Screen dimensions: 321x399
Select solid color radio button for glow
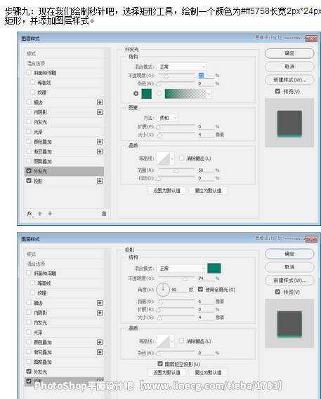[136, 94]
